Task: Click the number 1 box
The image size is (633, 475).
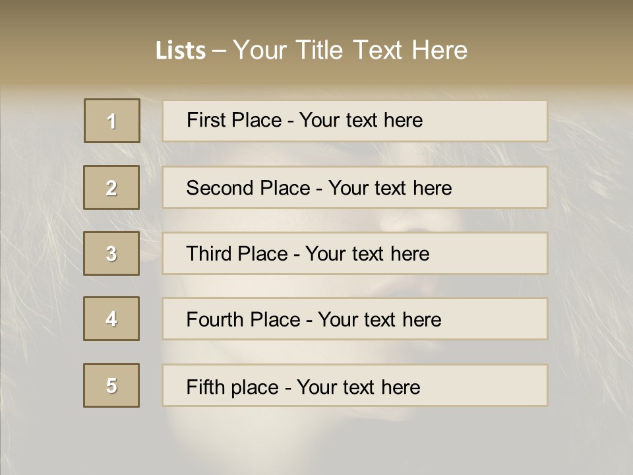Action: (x=112, y=121)
